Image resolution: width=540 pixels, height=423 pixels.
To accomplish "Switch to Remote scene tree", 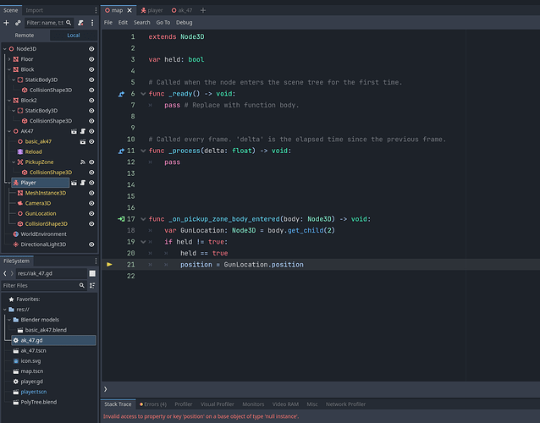I will coord(25,35).
